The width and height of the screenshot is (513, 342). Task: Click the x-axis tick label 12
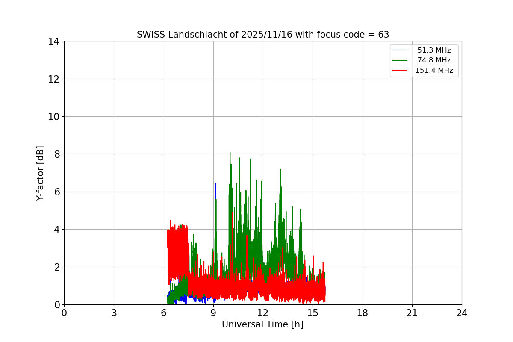point(263,313)
